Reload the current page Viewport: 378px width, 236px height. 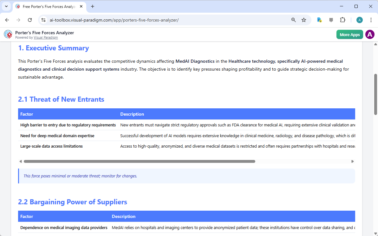[x=30, y=20]
